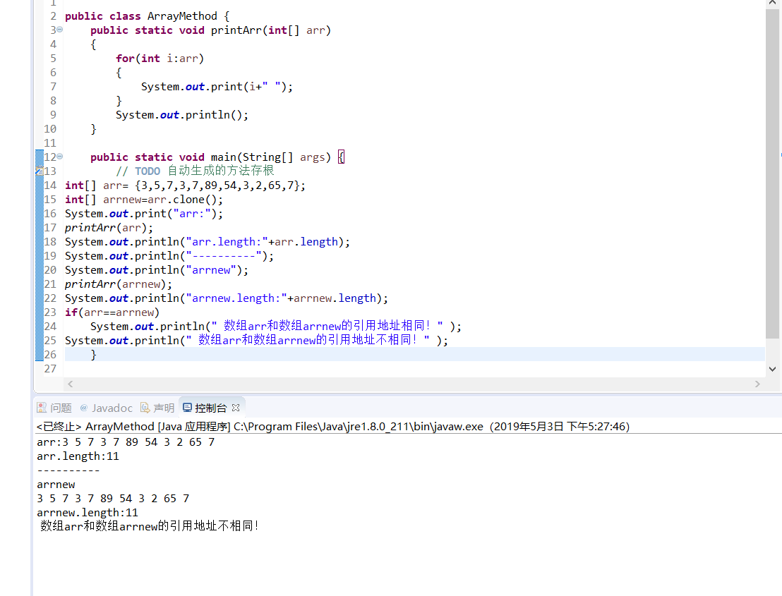Viewport: 782px width, 596px height.
Task: Collapse the printArr method with its fold marker
Action: pyautogui.click(x=59, y=30)
